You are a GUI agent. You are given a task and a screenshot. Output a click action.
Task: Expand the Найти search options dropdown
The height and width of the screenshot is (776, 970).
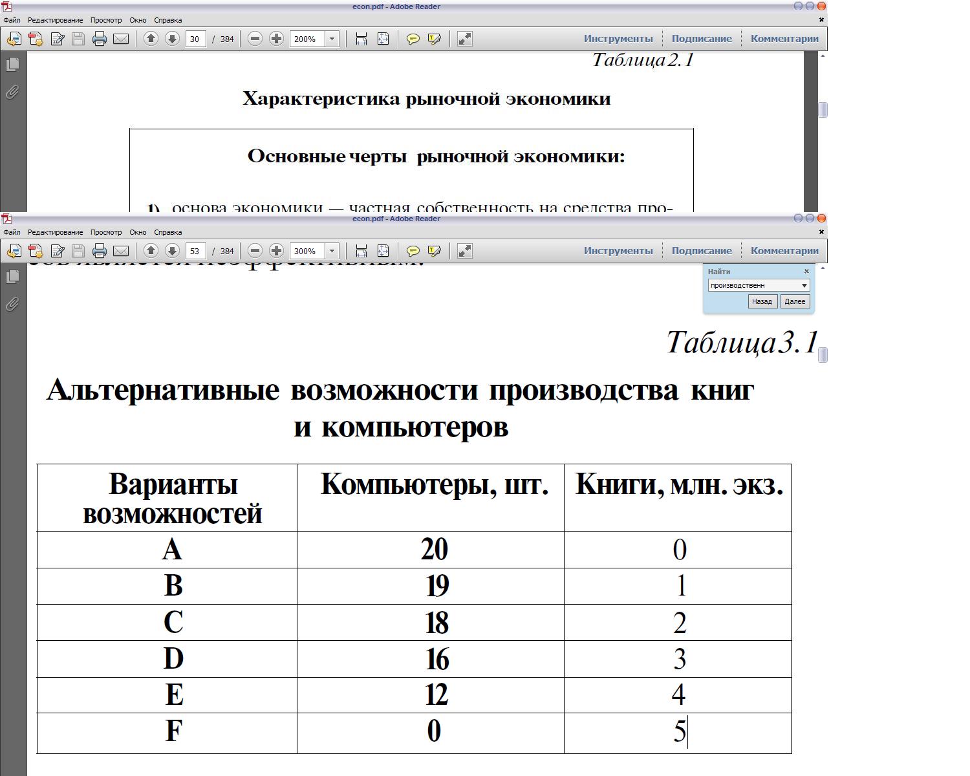click(804, 285)
